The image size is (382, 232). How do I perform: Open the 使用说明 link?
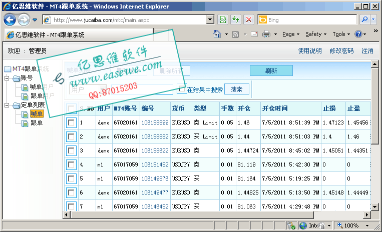pos(309,51)
